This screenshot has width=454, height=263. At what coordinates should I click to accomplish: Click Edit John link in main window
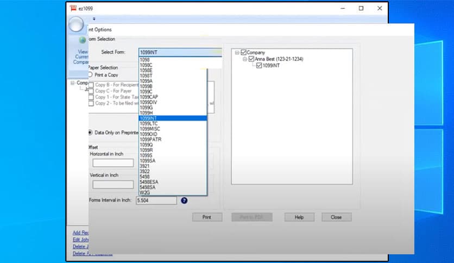pyautogui.click(x=81, y=240)
